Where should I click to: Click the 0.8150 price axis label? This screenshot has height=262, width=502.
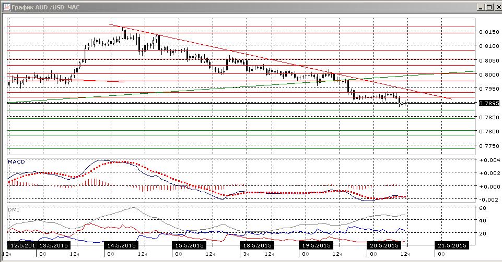(489, 32)
